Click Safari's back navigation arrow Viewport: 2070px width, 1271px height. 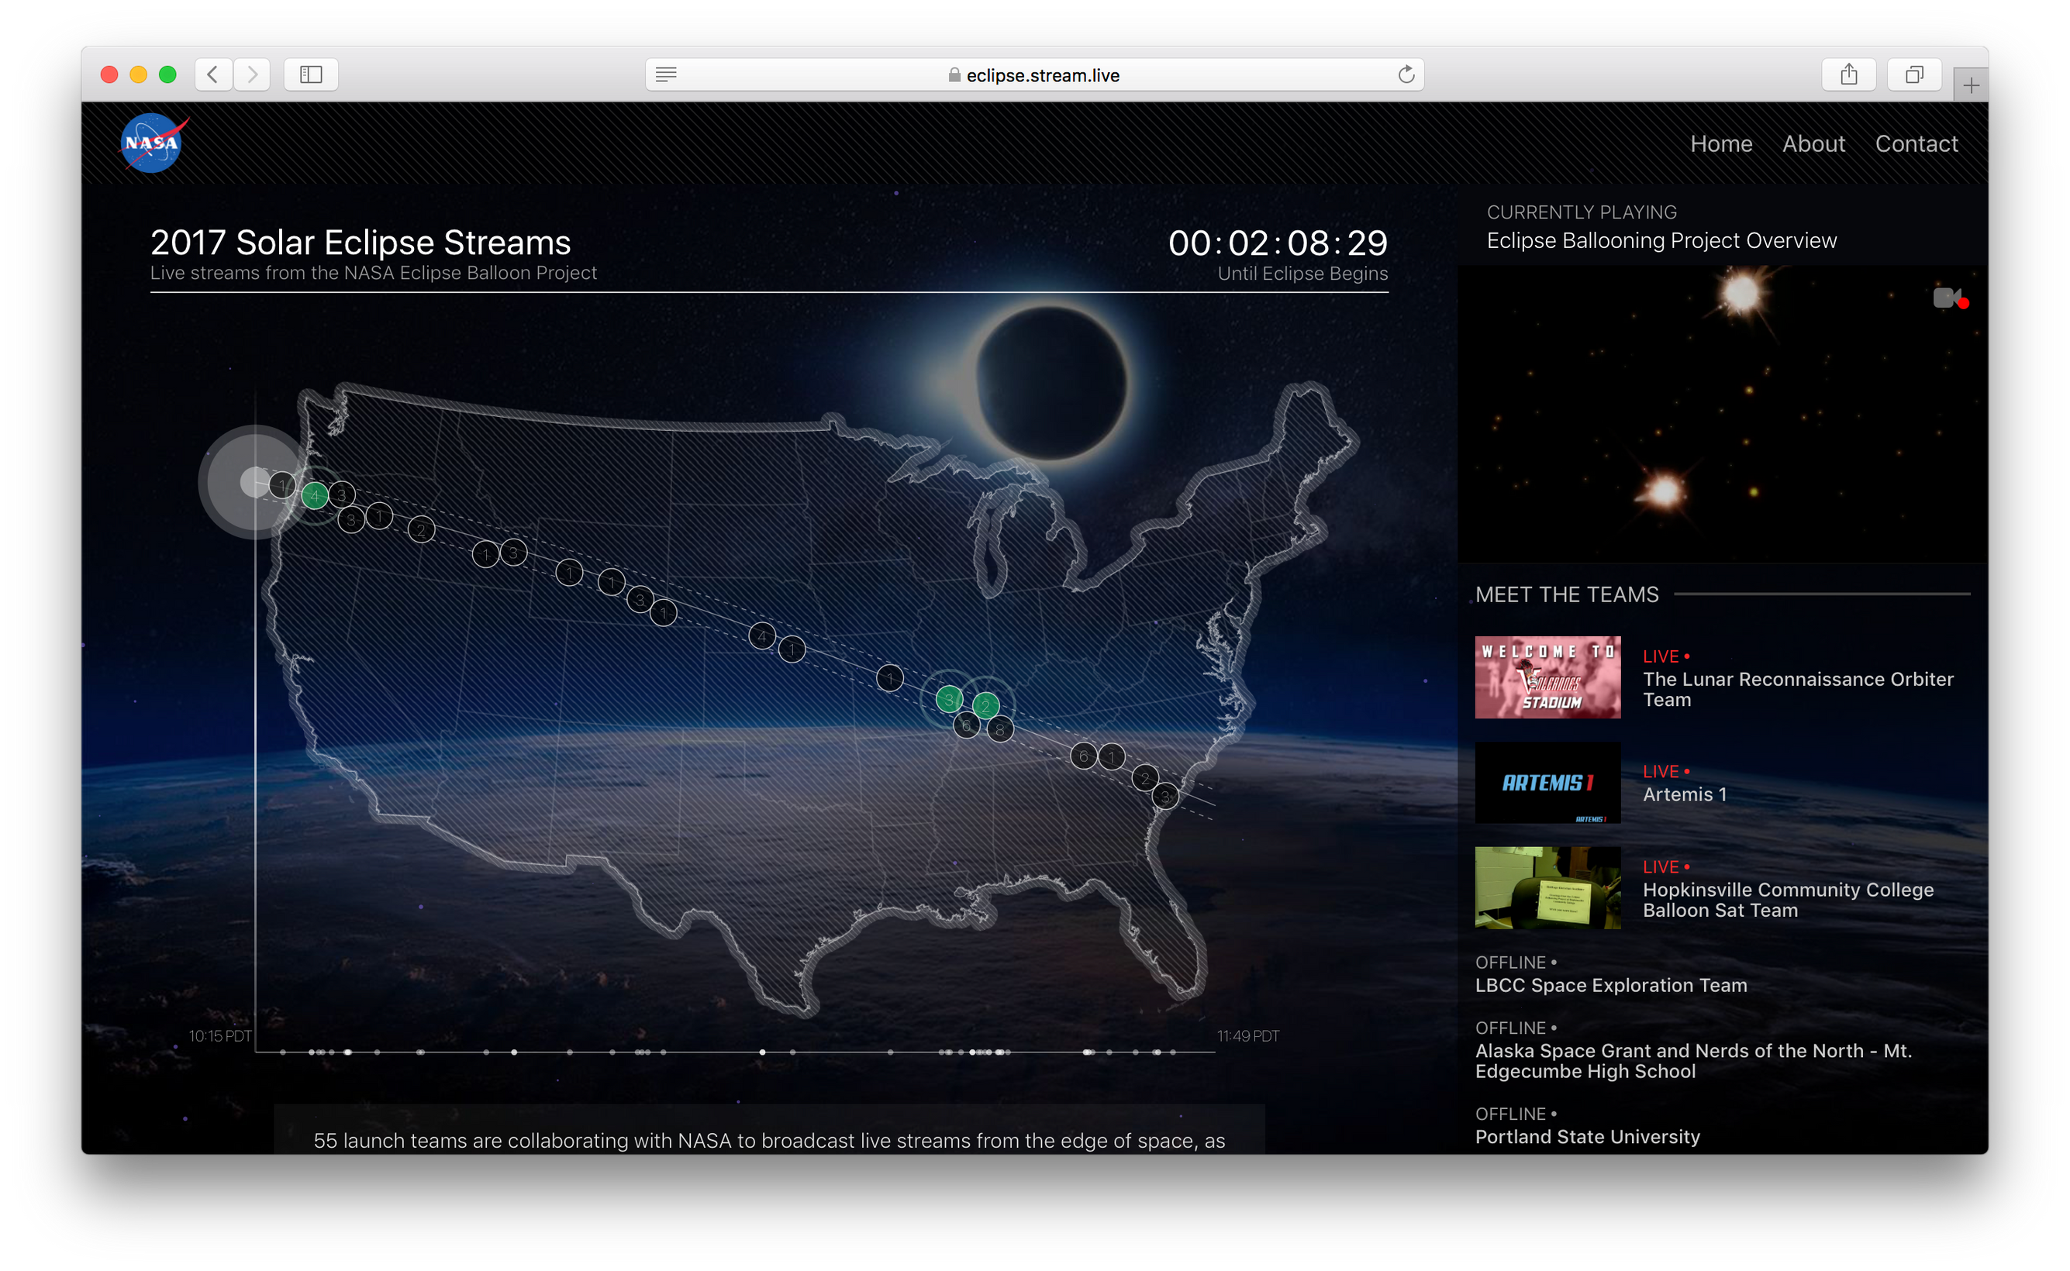pos(212,75)
